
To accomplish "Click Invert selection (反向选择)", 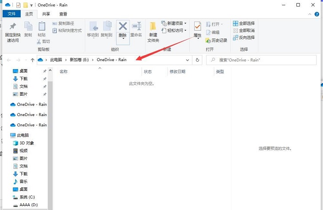I will (244, 38).
